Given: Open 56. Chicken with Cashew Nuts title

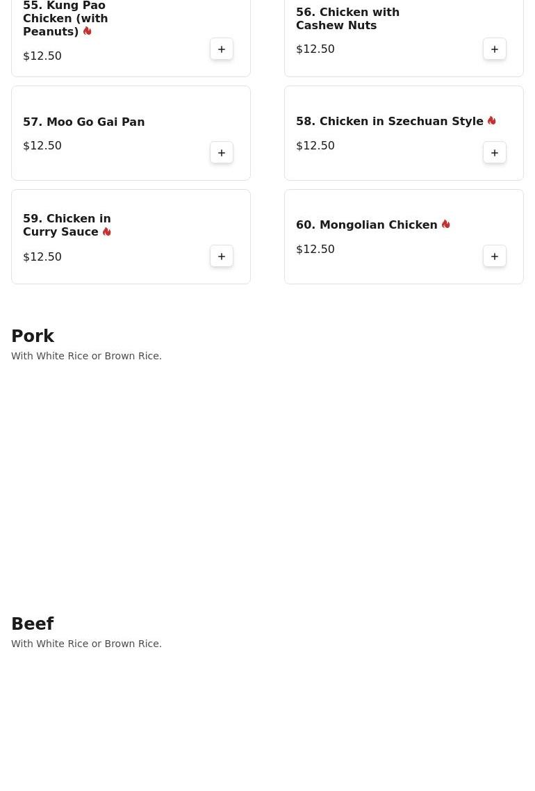Looking at the screenshot, I should tap(347, 19).
